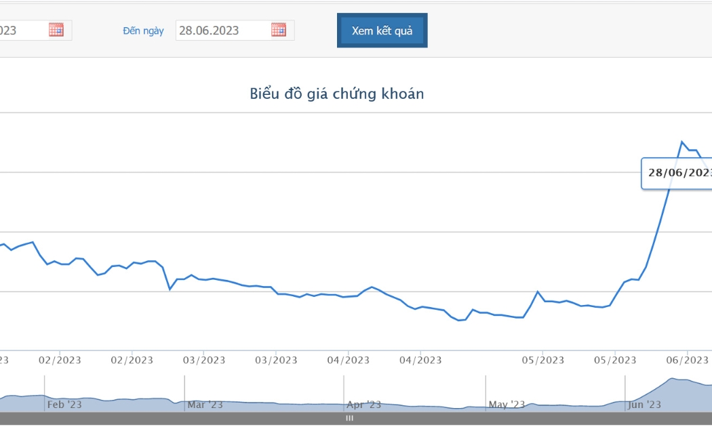The width and height of the screenshot is (712, 427).
Task: Click the navigator scrollbar handle at the bottom
Action: tap(350, 418)
